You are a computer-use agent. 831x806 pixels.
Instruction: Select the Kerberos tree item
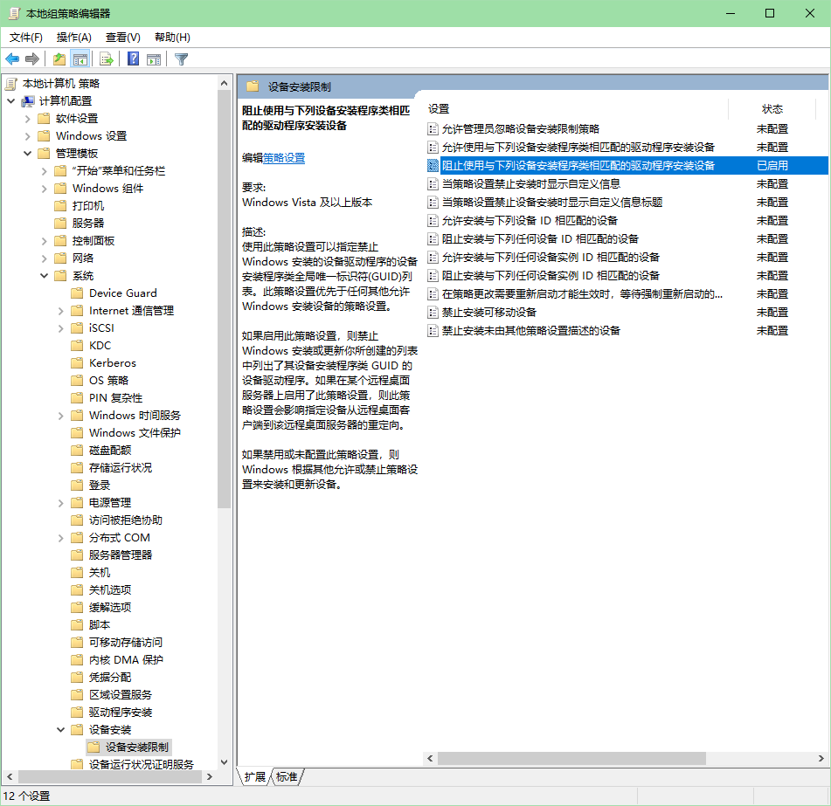point(113,363)
